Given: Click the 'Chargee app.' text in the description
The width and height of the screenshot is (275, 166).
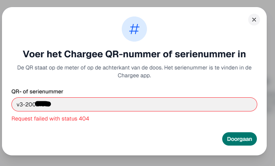Looking at the screenshot, I should [x=134, y=75].
